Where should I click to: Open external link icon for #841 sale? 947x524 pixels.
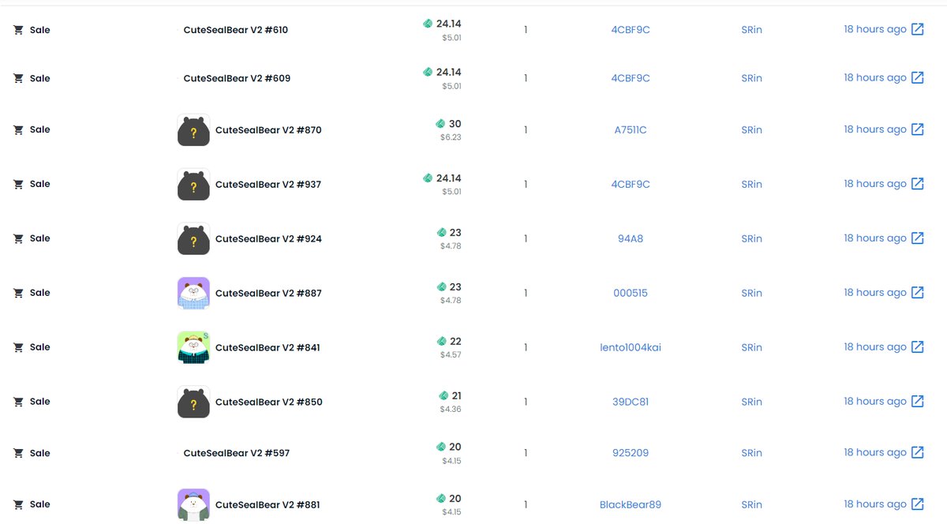click(x=917, y=347)
